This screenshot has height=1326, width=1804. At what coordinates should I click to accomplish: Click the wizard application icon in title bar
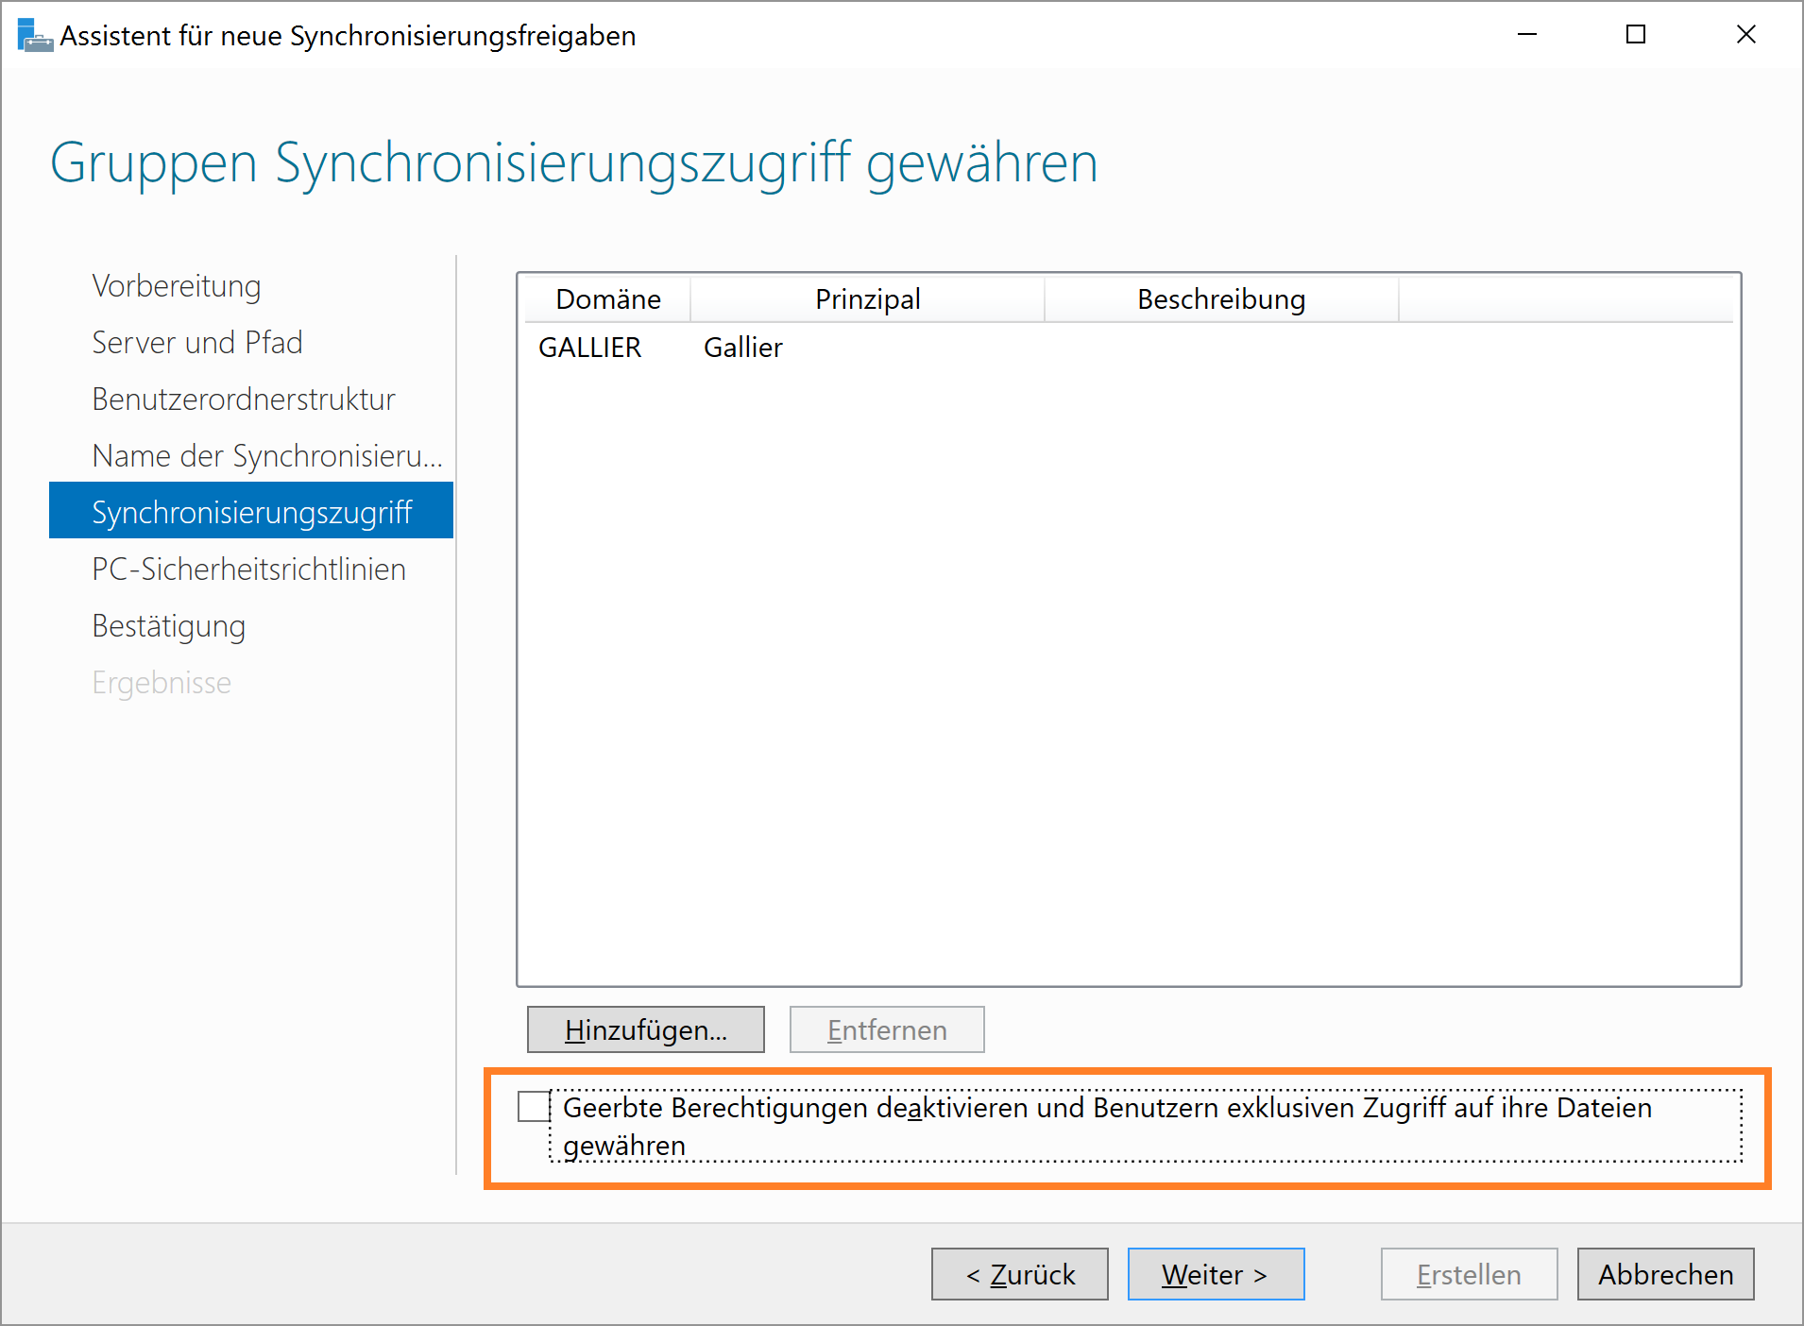click(x=35, y=35)
